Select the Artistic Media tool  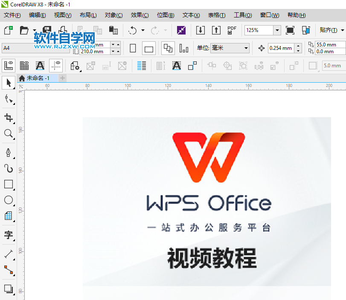[9, 168]
